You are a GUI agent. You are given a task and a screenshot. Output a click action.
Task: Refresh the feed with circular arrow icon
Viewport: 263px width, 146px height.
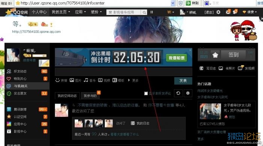tap(178, 93)
